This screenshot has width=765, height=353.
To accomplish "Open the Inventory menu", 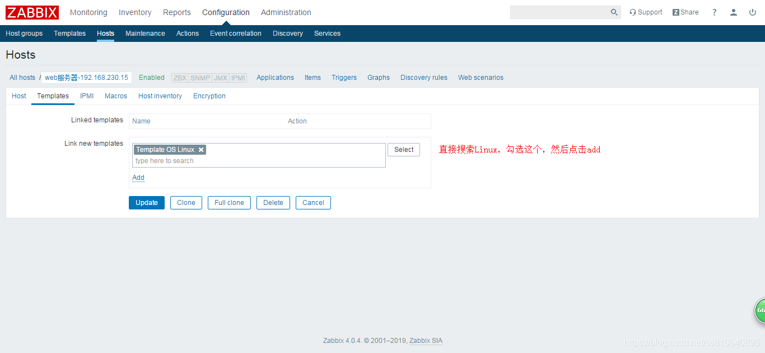I will pyautogui.click(x=135, y=12).
